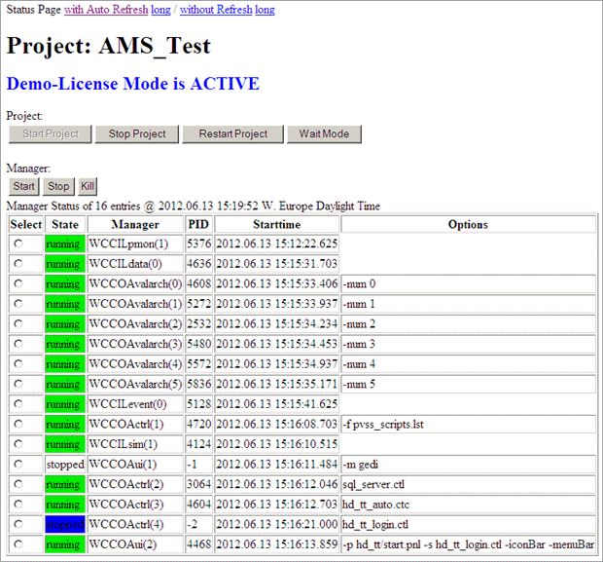
Task: Select radio button for WCCILpmon(1)
Action: [18, 244]
